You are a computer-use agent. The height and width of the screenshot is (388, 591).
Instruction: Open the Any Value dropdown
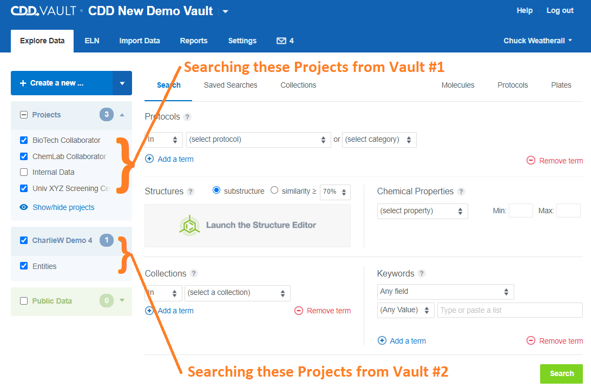(x=405, y=311)
